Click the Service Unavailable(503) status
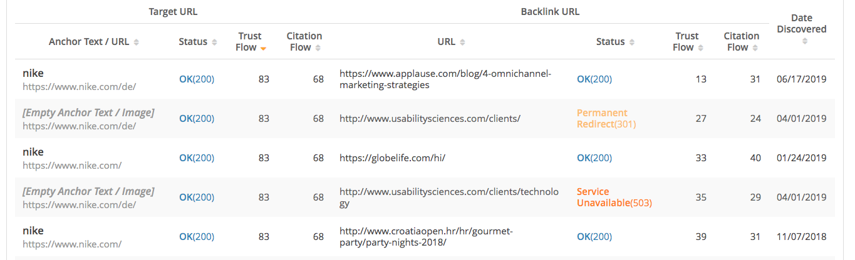This screenshot has width=855, height=260. [x=613, y=197]
